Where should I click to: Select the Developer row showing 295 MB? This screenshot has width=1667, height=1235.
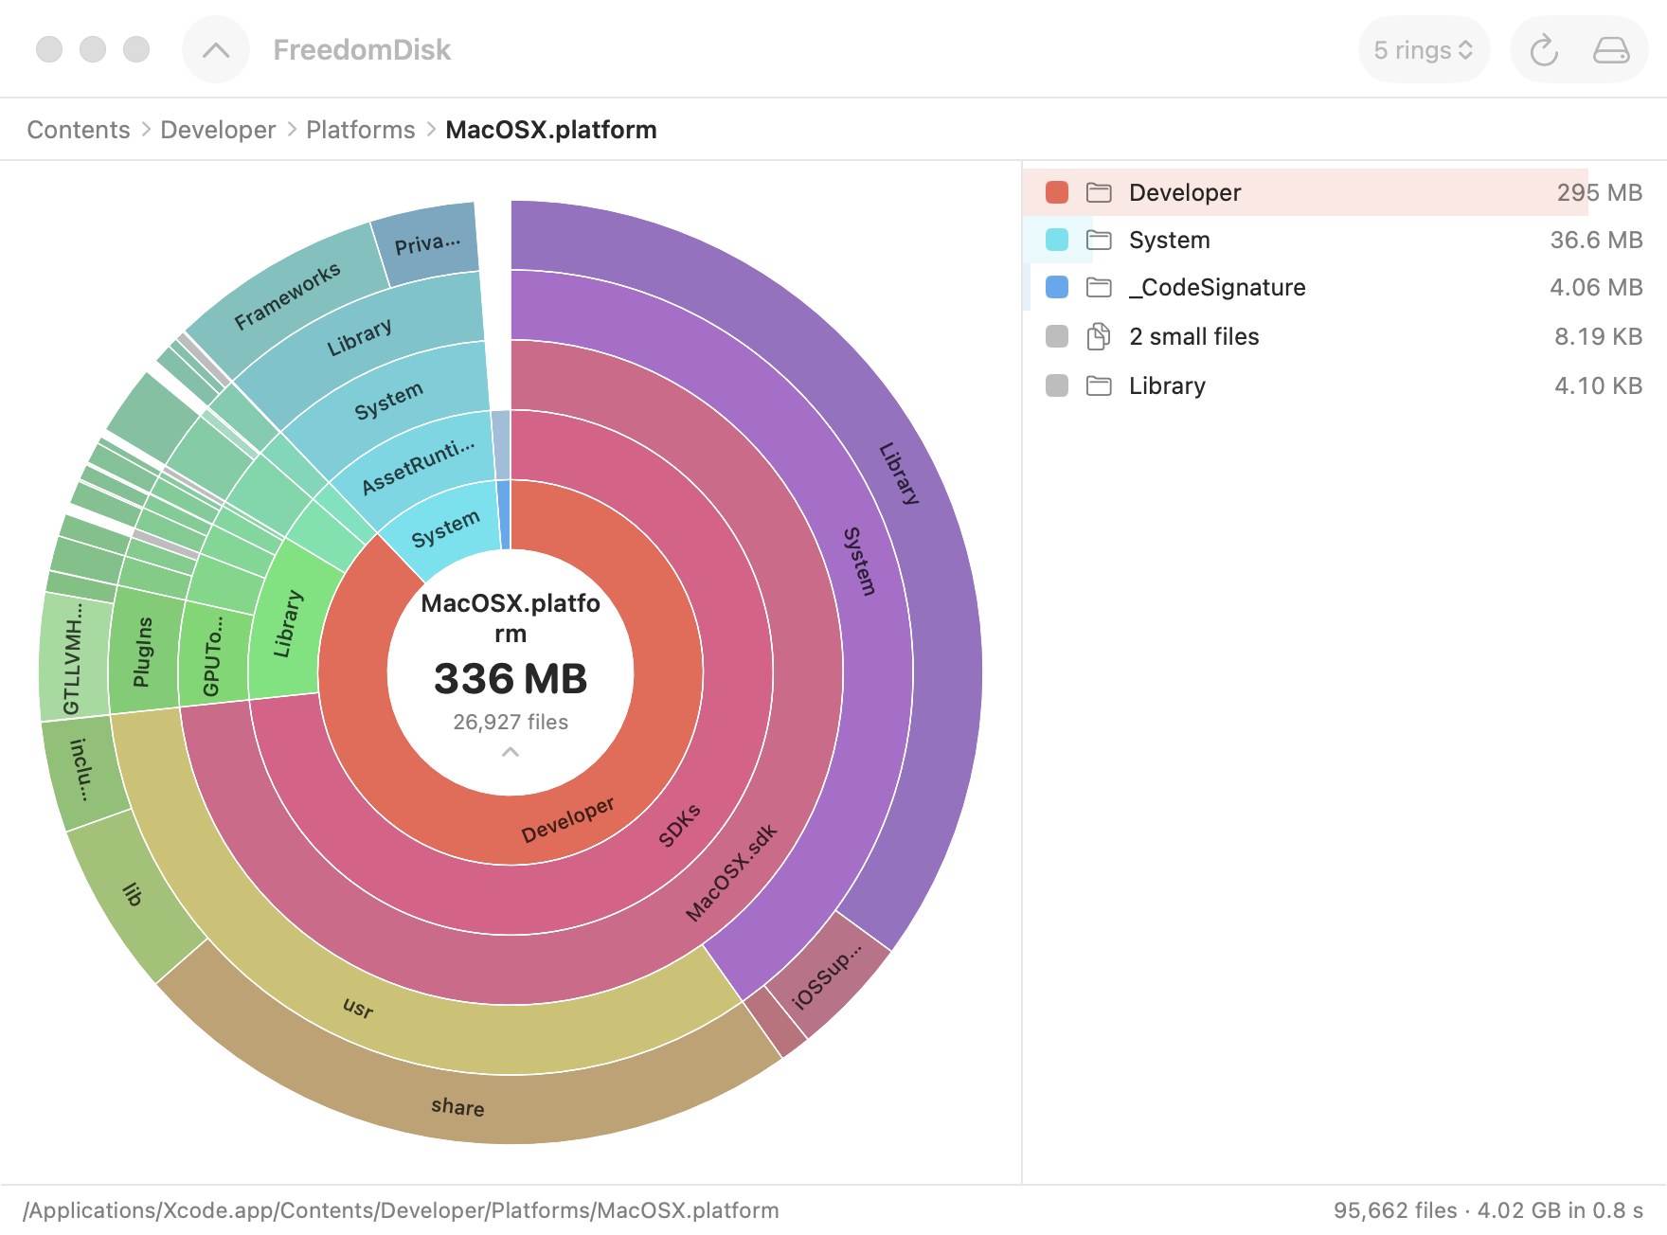coord(1343,192)
